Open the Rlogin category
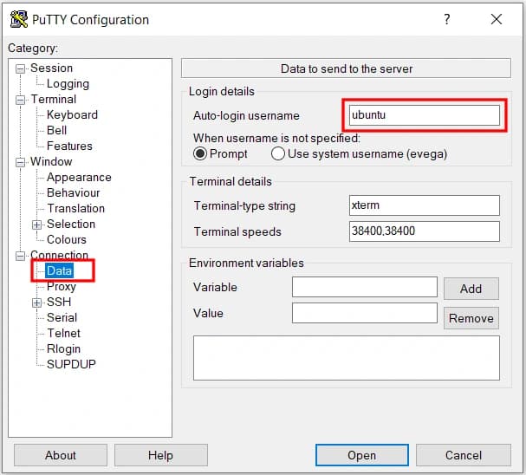The height and width of the screenshot is (475, 526). 63,348
